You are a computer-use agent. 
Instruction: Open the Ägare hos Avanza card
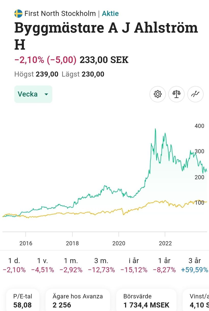[78, 301]
